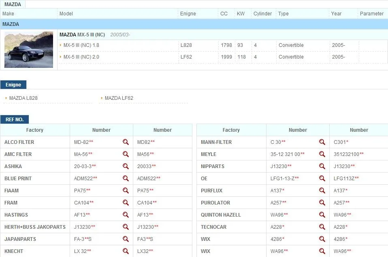
Task: Click the number LX32** for KNECHT
Action: click(145, 251)
